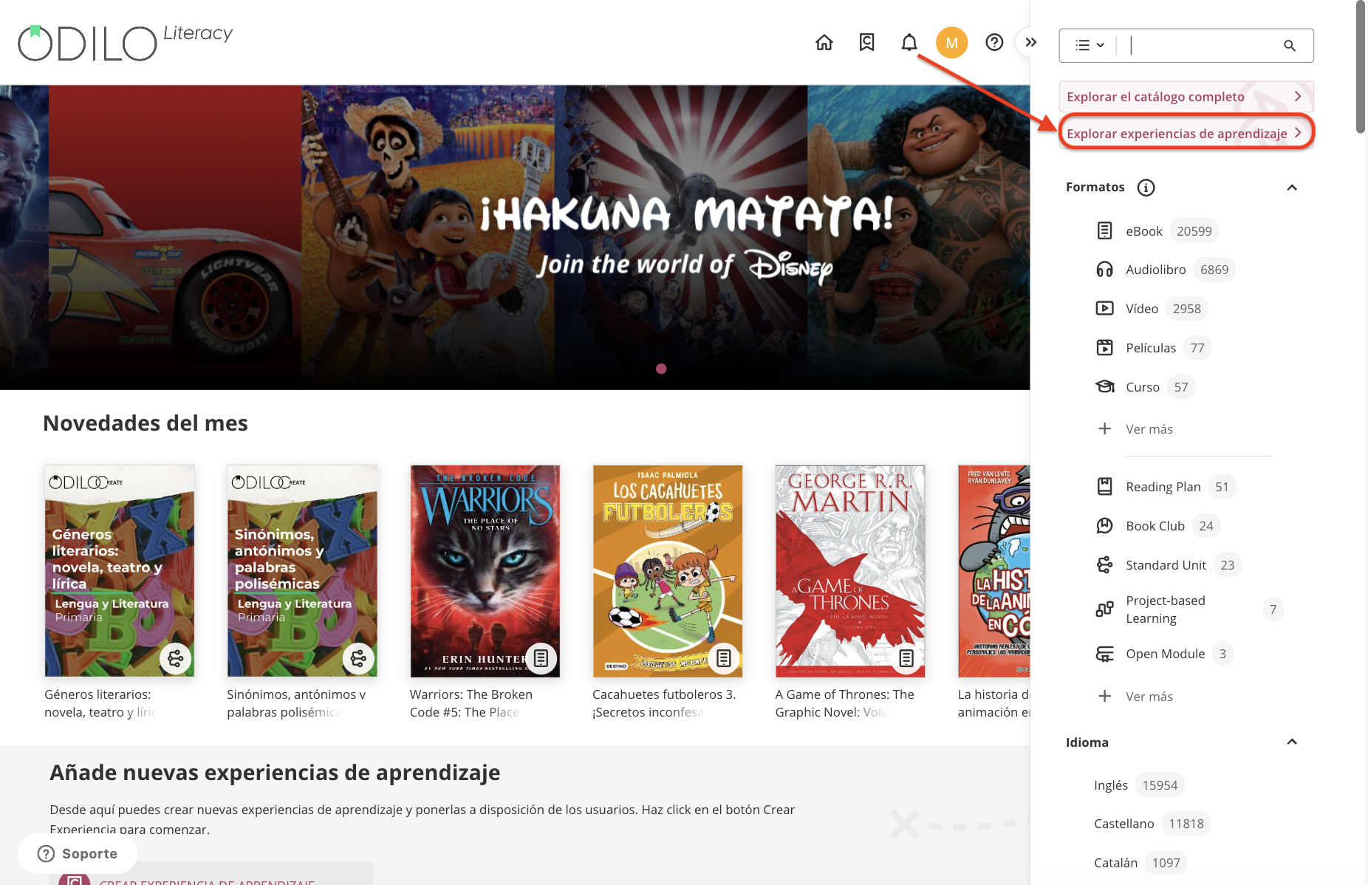Click eBook icon on Warriors cover

click(x=541, y=658)
